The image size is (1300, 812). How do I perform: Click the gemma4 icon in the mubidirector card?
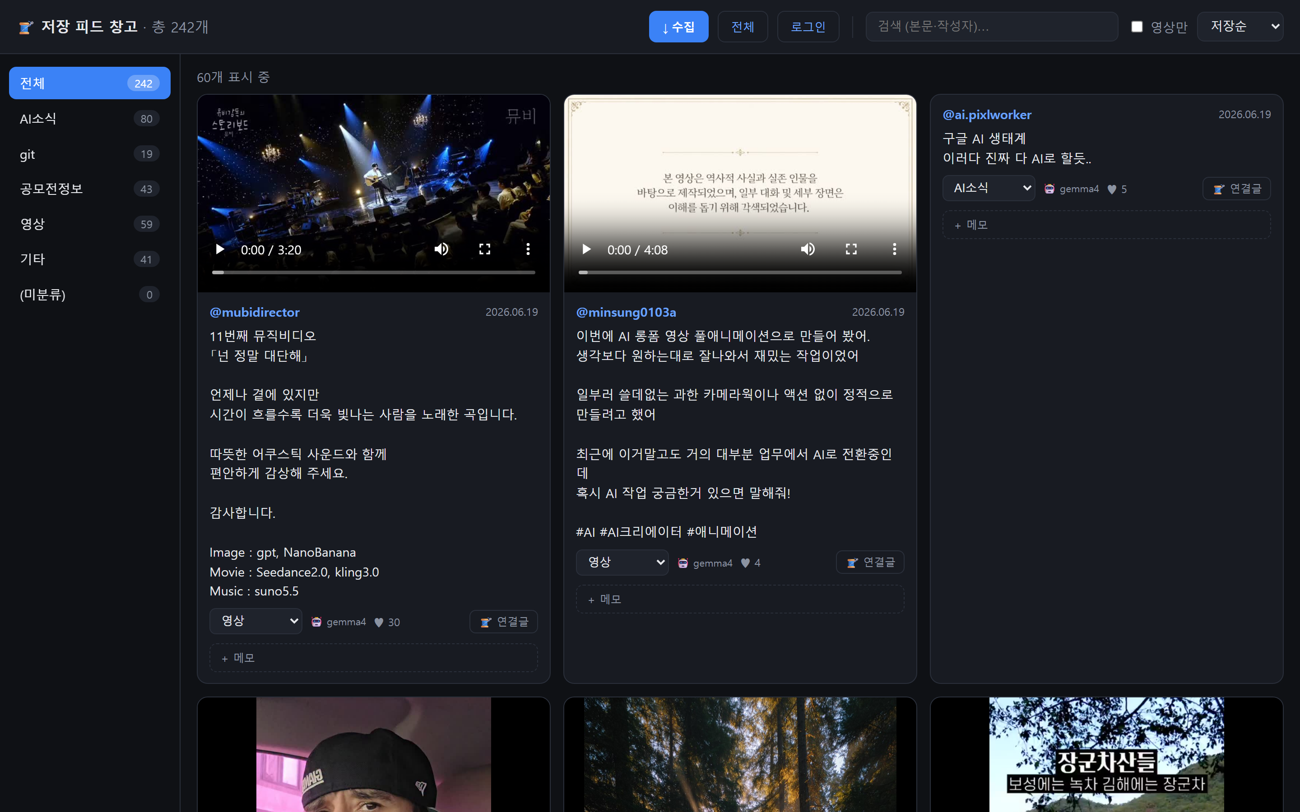click(x=316, y=622)
